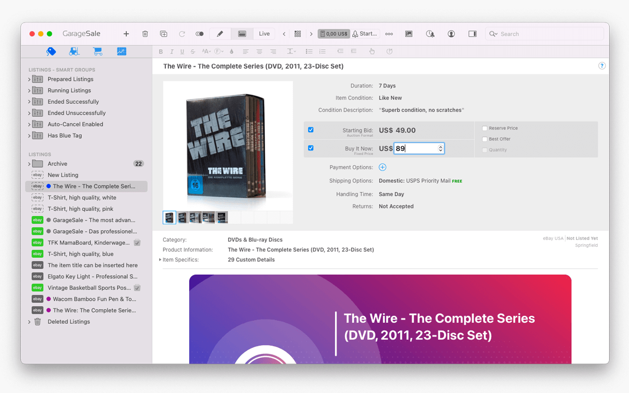The height and width of the screenshot is (393, 629).
Task: Toggle bold formatting
Action: pos(161,51)
